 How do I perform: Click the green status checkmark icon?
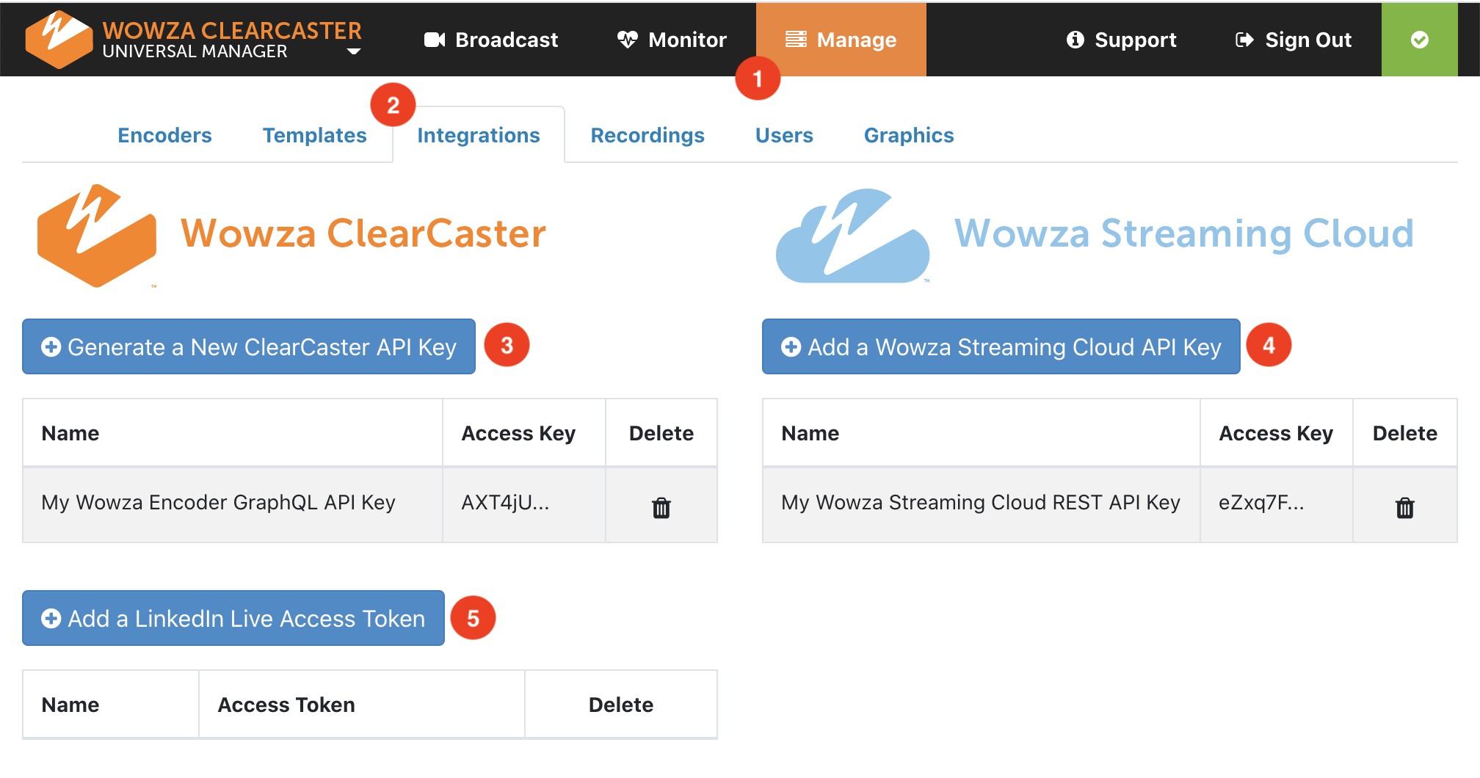coord(1420,40)
